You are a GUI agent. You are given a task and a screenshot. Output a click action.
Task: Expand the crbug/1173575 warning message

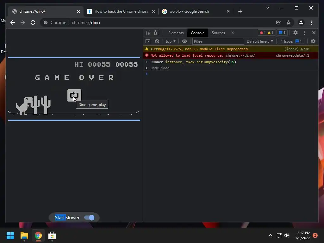pyautogui.click(x=152, y=49)
